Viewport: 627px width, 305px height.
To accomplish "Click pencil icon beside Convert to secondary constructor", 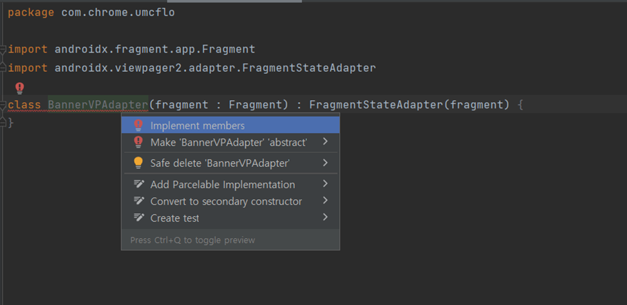I will tap(139, 201).
